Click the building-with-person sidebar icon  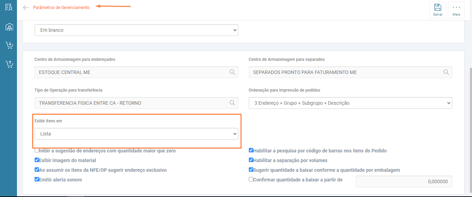tap(9, 7)
